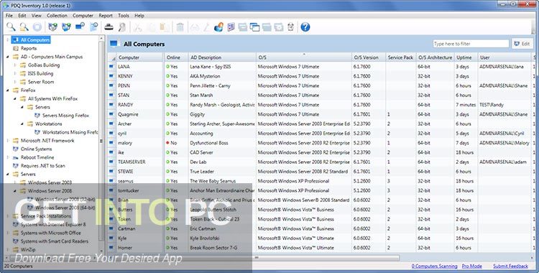
Task: Expand the Server Room node
Action: [x=15, y=82]
